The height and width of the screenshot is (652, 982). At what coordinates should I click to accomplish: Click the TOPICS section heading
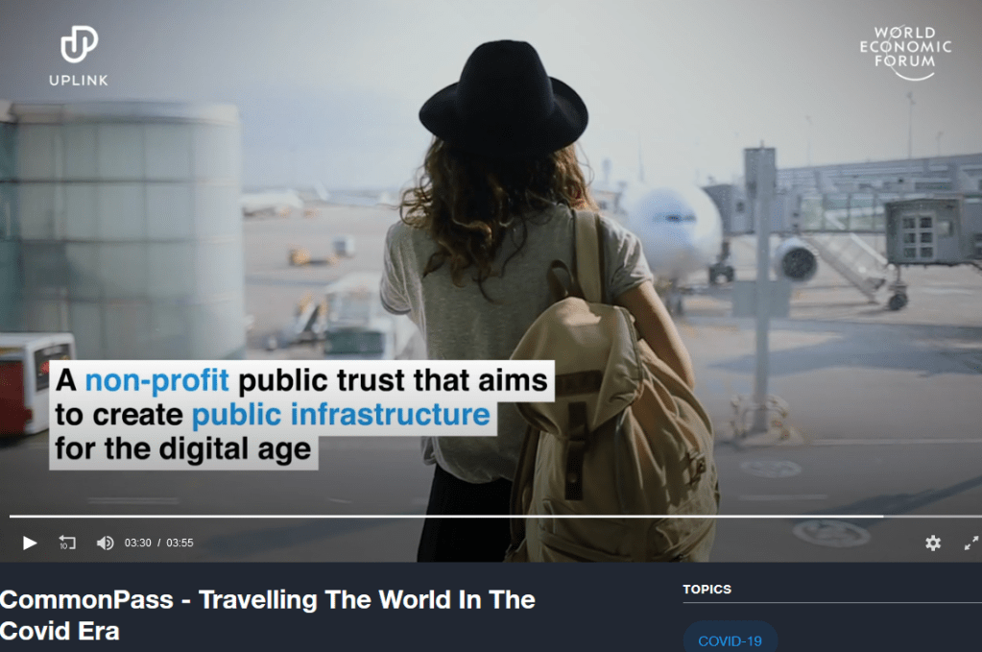point(707,590)
